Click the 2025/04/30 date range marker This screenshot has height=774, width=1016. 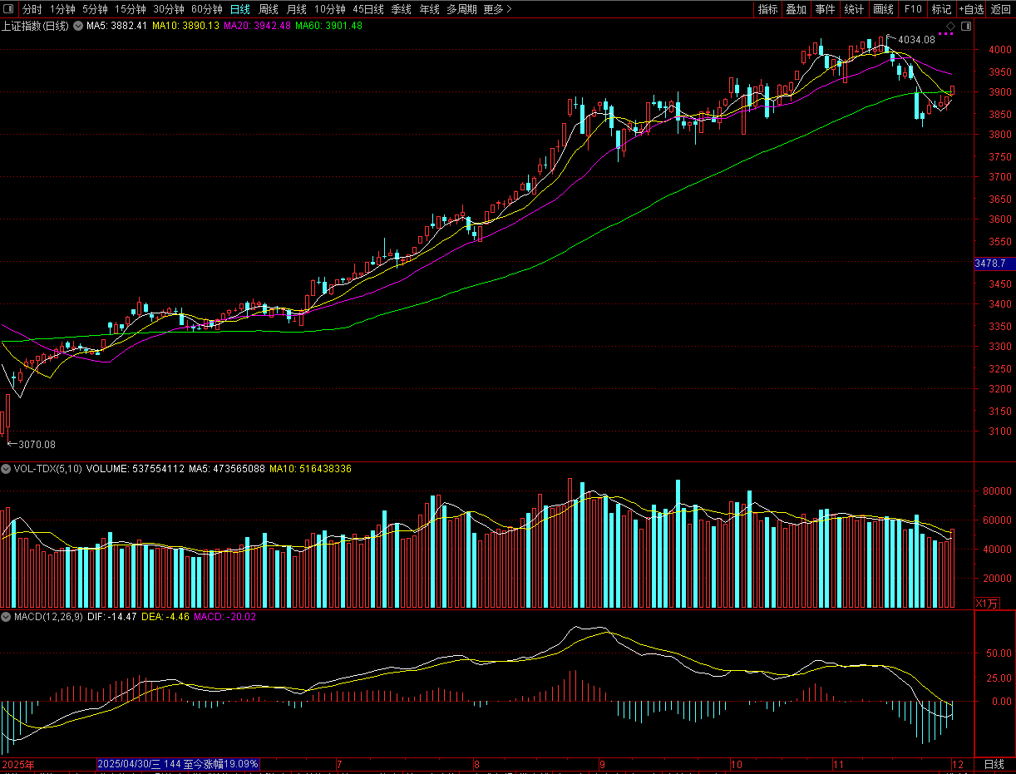179,763
